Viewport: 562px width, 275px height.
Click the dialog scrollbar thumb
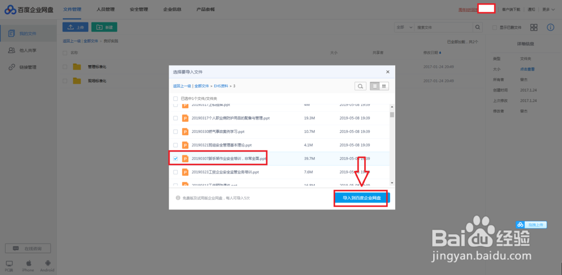click(392, 114)
